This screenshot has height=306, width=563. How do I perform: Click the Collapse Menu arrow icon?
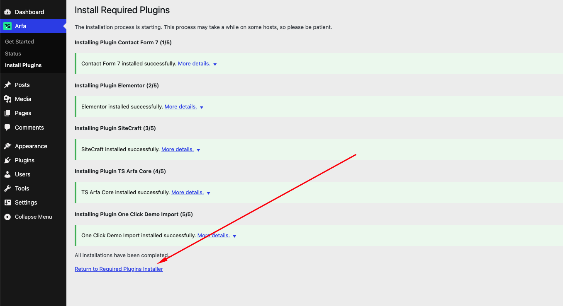[7, 217]
